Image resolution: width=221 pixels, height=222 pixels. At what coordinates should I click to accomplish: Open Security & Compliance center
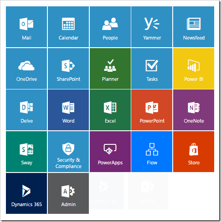click(x=68, y=152)
